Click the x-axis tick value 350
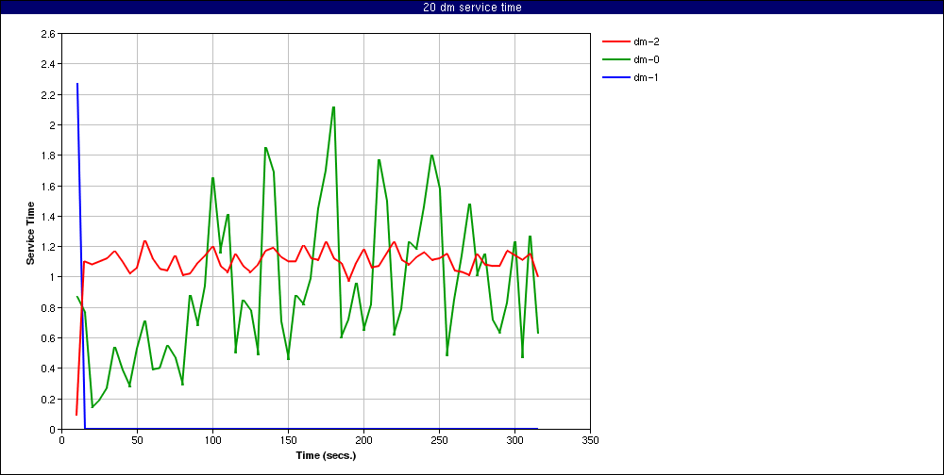This screenshot has width=944, height=475. point(591,439)
